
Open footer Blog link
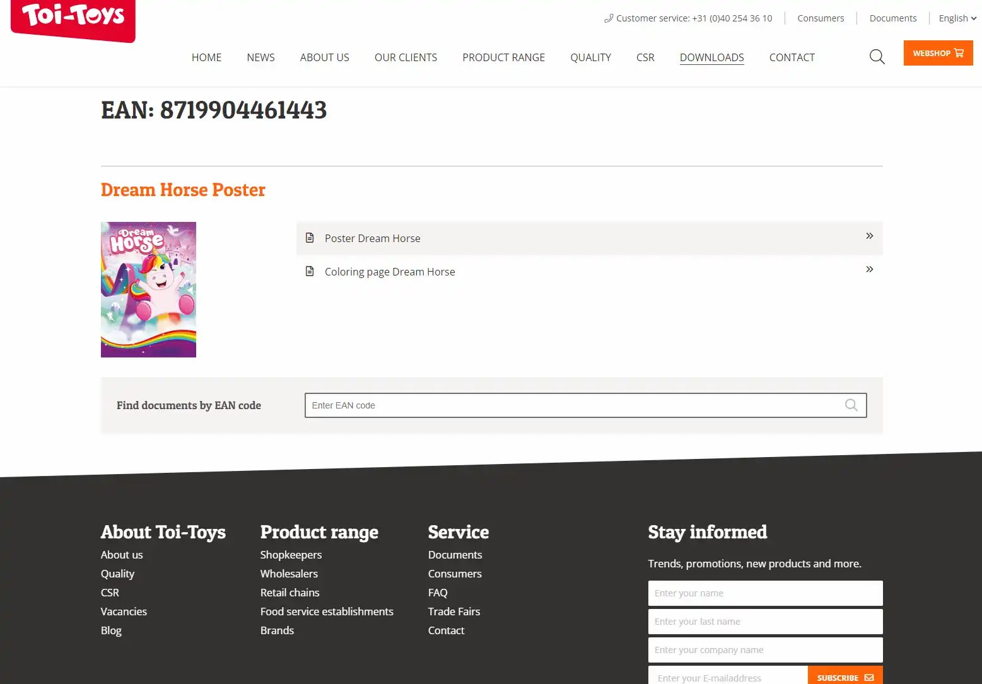(111, 630)
